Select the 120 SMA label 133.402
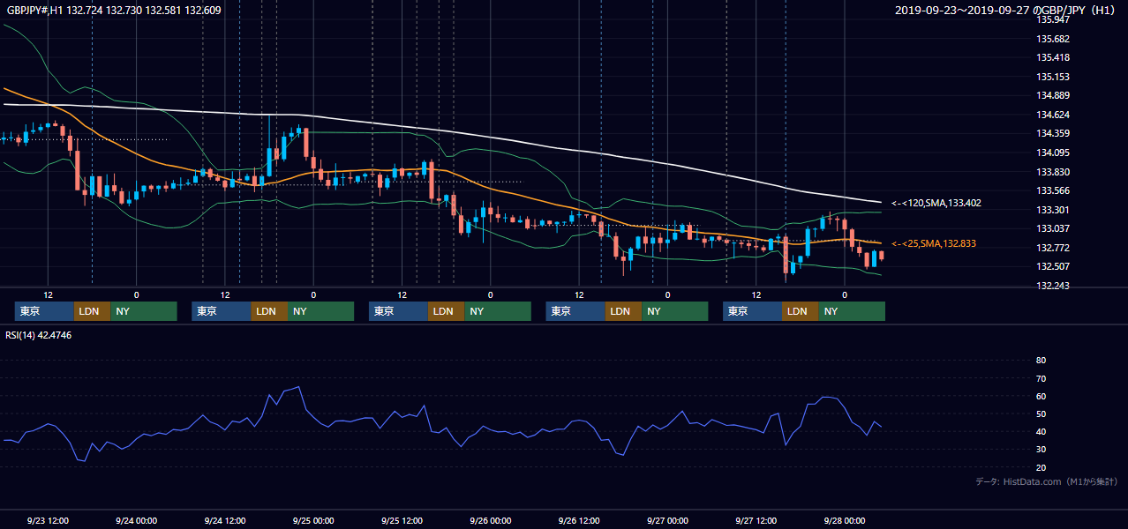 click(x=936, y=203)
